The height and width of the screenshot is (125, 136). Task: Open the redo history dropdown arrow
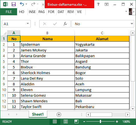pyautogui.click(x=38, y=4)
